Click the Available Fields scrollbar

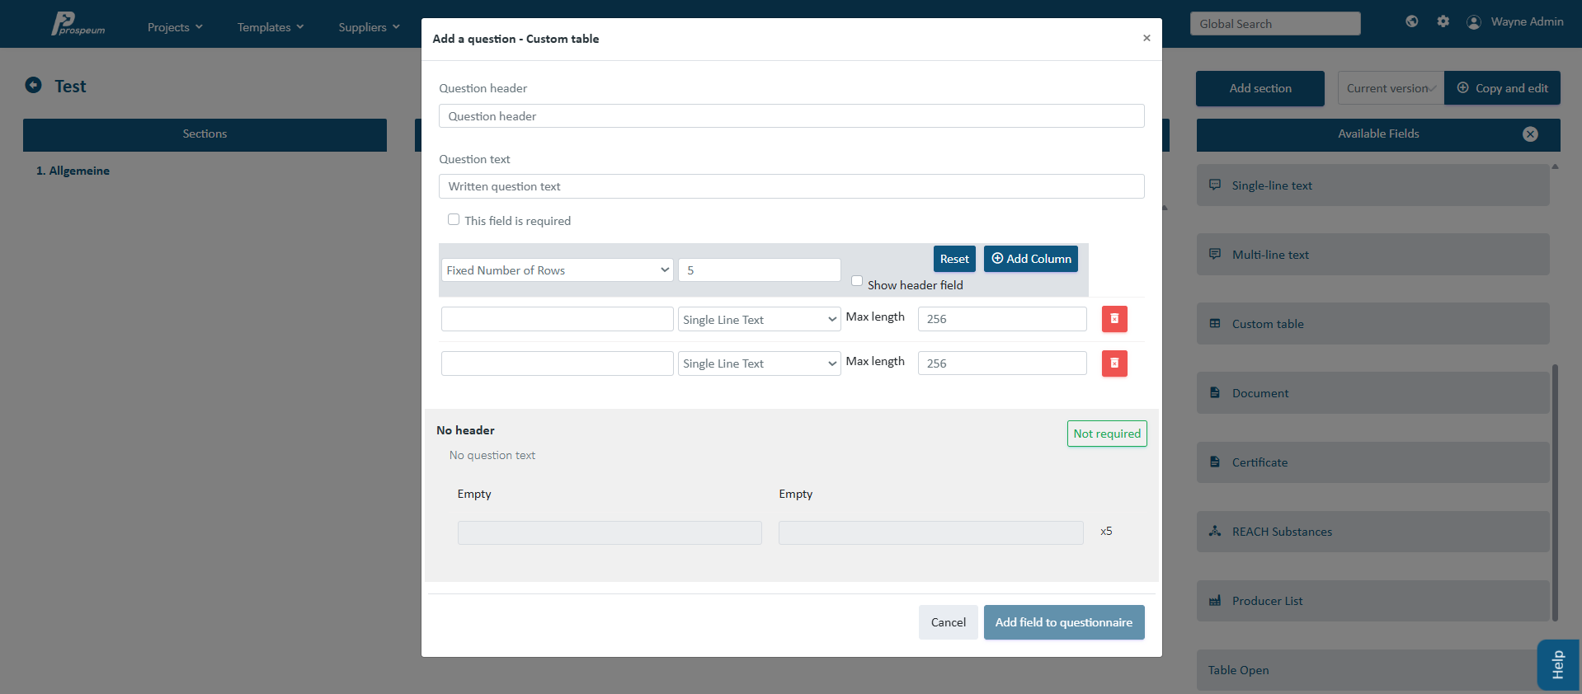pyautogui.click(x=1555, y=492)
